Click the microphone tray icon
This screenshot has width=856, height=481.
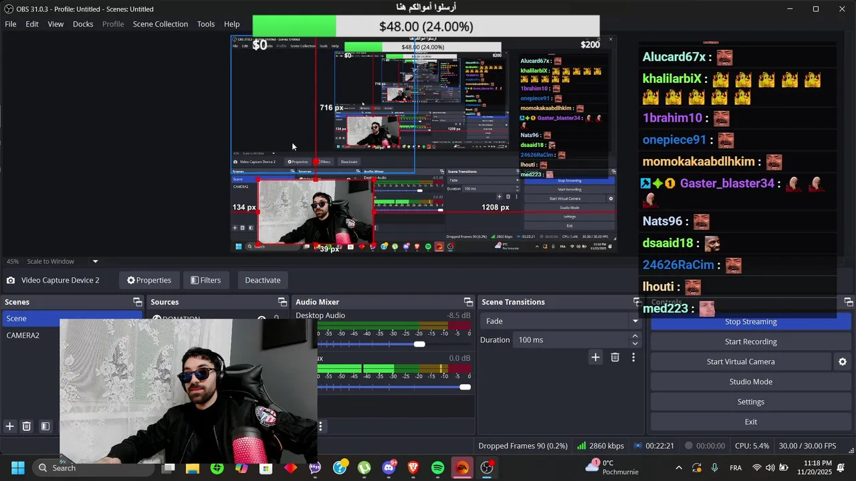(715, 468)
